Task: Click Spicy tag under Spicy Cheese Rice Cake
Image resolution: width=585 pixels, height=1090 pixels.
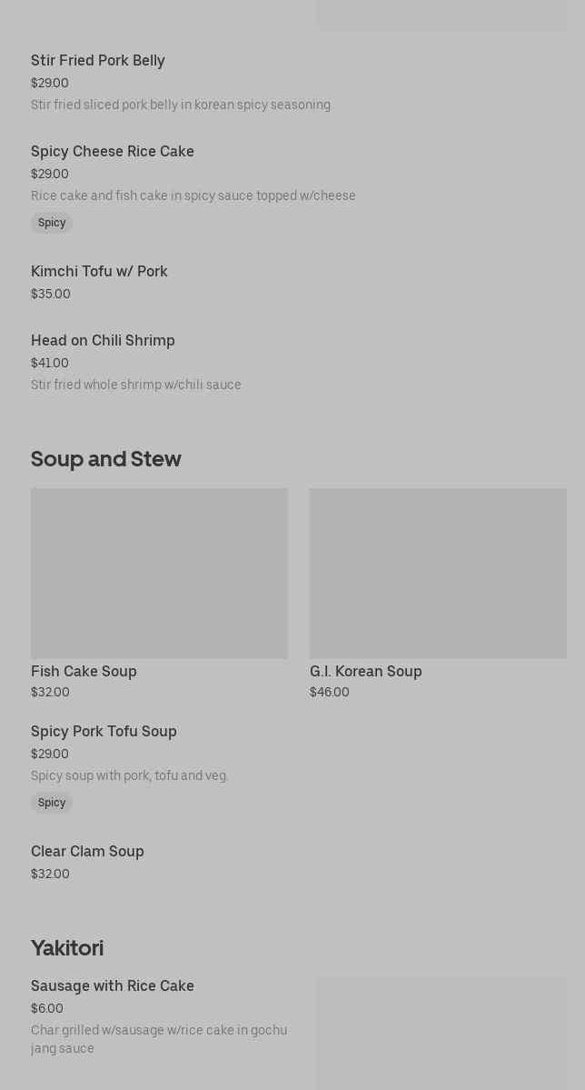Action: (x=52, y=223)
